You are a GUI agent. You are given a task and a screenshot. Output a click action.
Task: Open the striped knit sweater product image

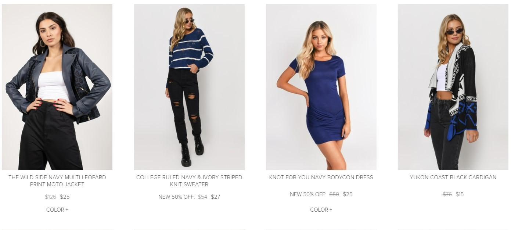point(189,87)
